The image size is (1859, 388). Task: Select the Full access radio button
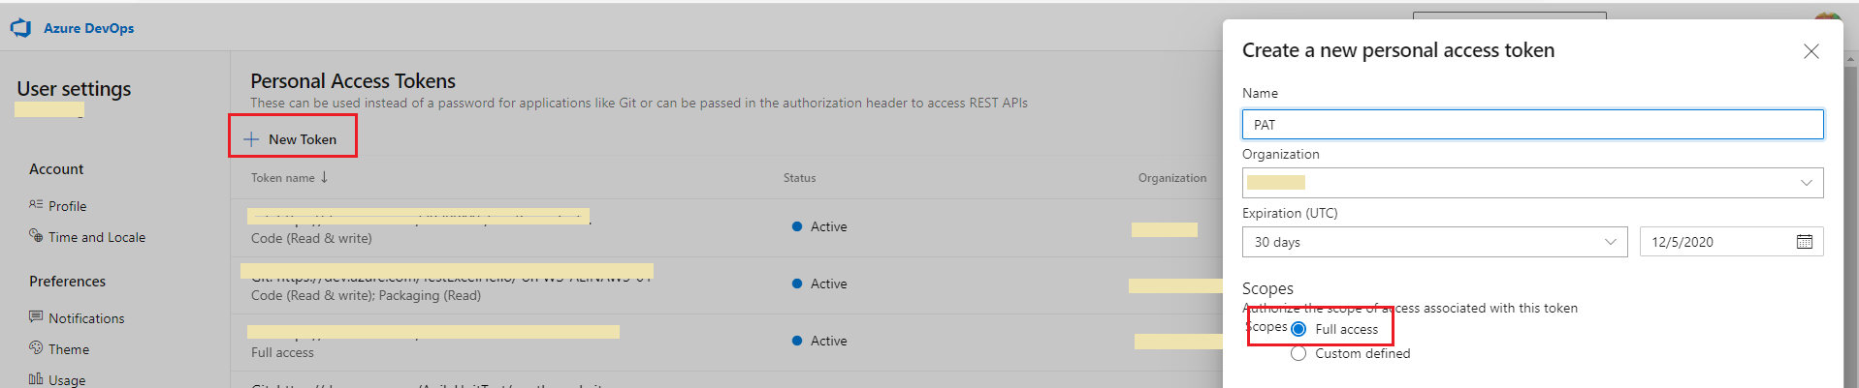1298,329
